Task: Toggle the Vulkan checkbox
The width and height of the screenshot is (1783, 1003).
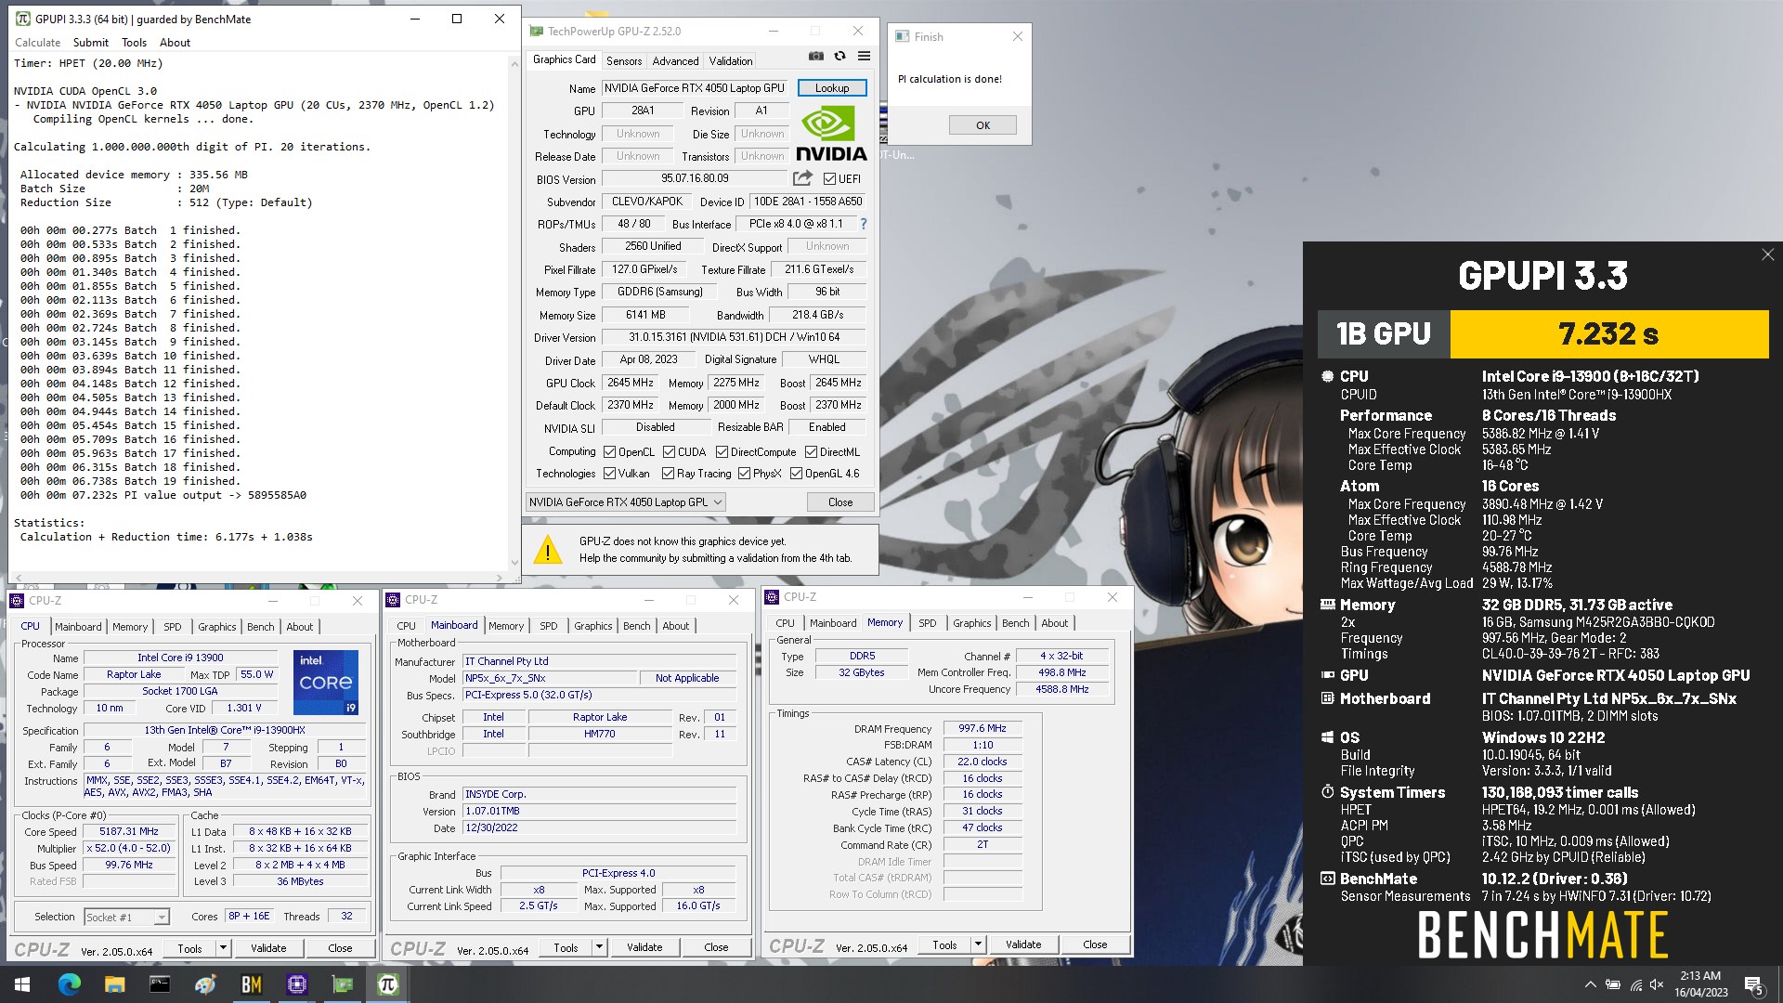Action: (x=609, y=474)
